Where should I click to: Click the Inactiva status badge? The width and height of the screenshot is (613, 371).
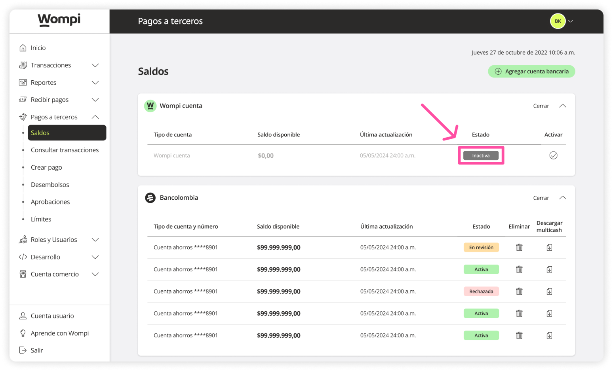pyautogui.click(x=481, y=155)
